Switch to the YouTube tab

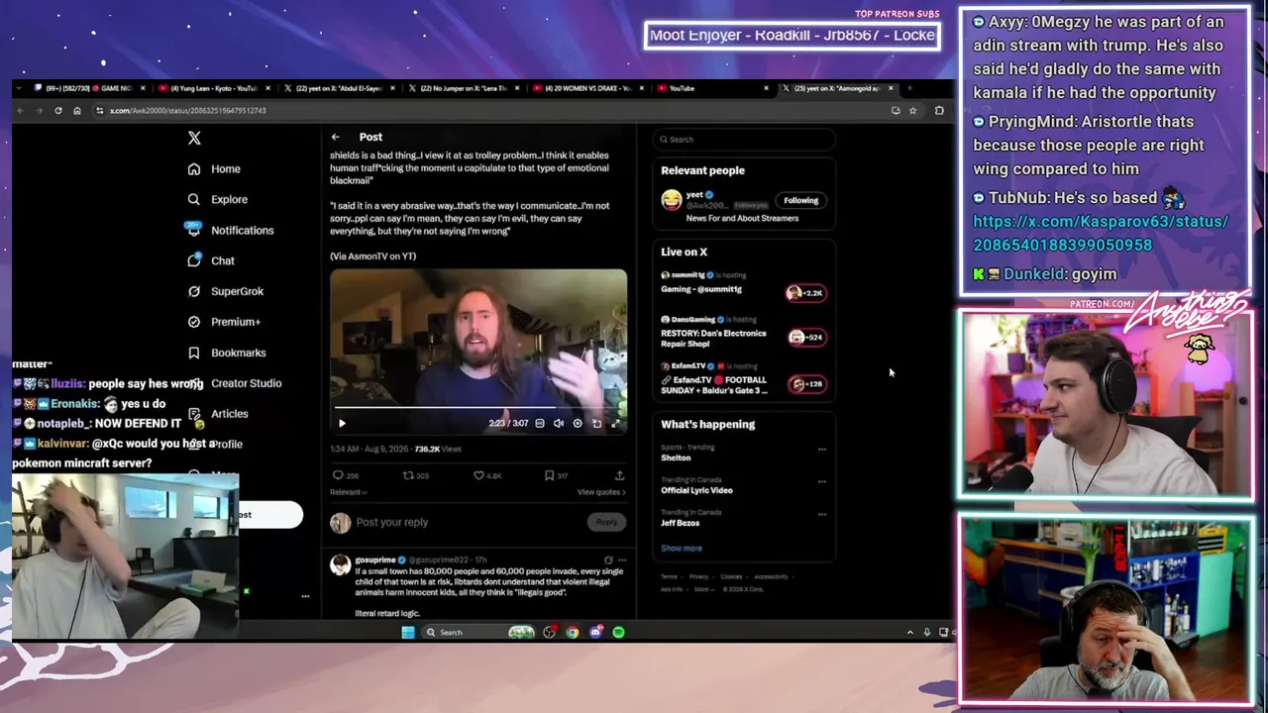click(x=713, y=88)
